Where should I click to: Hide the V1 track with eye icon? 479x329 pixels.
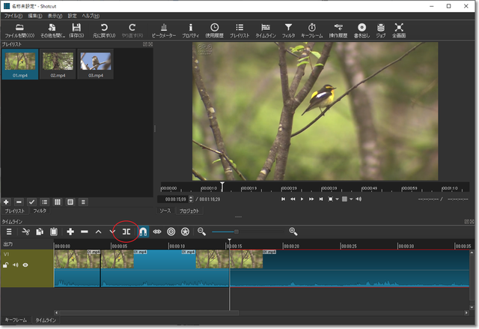pyautogui.click(x=25, y=265)
